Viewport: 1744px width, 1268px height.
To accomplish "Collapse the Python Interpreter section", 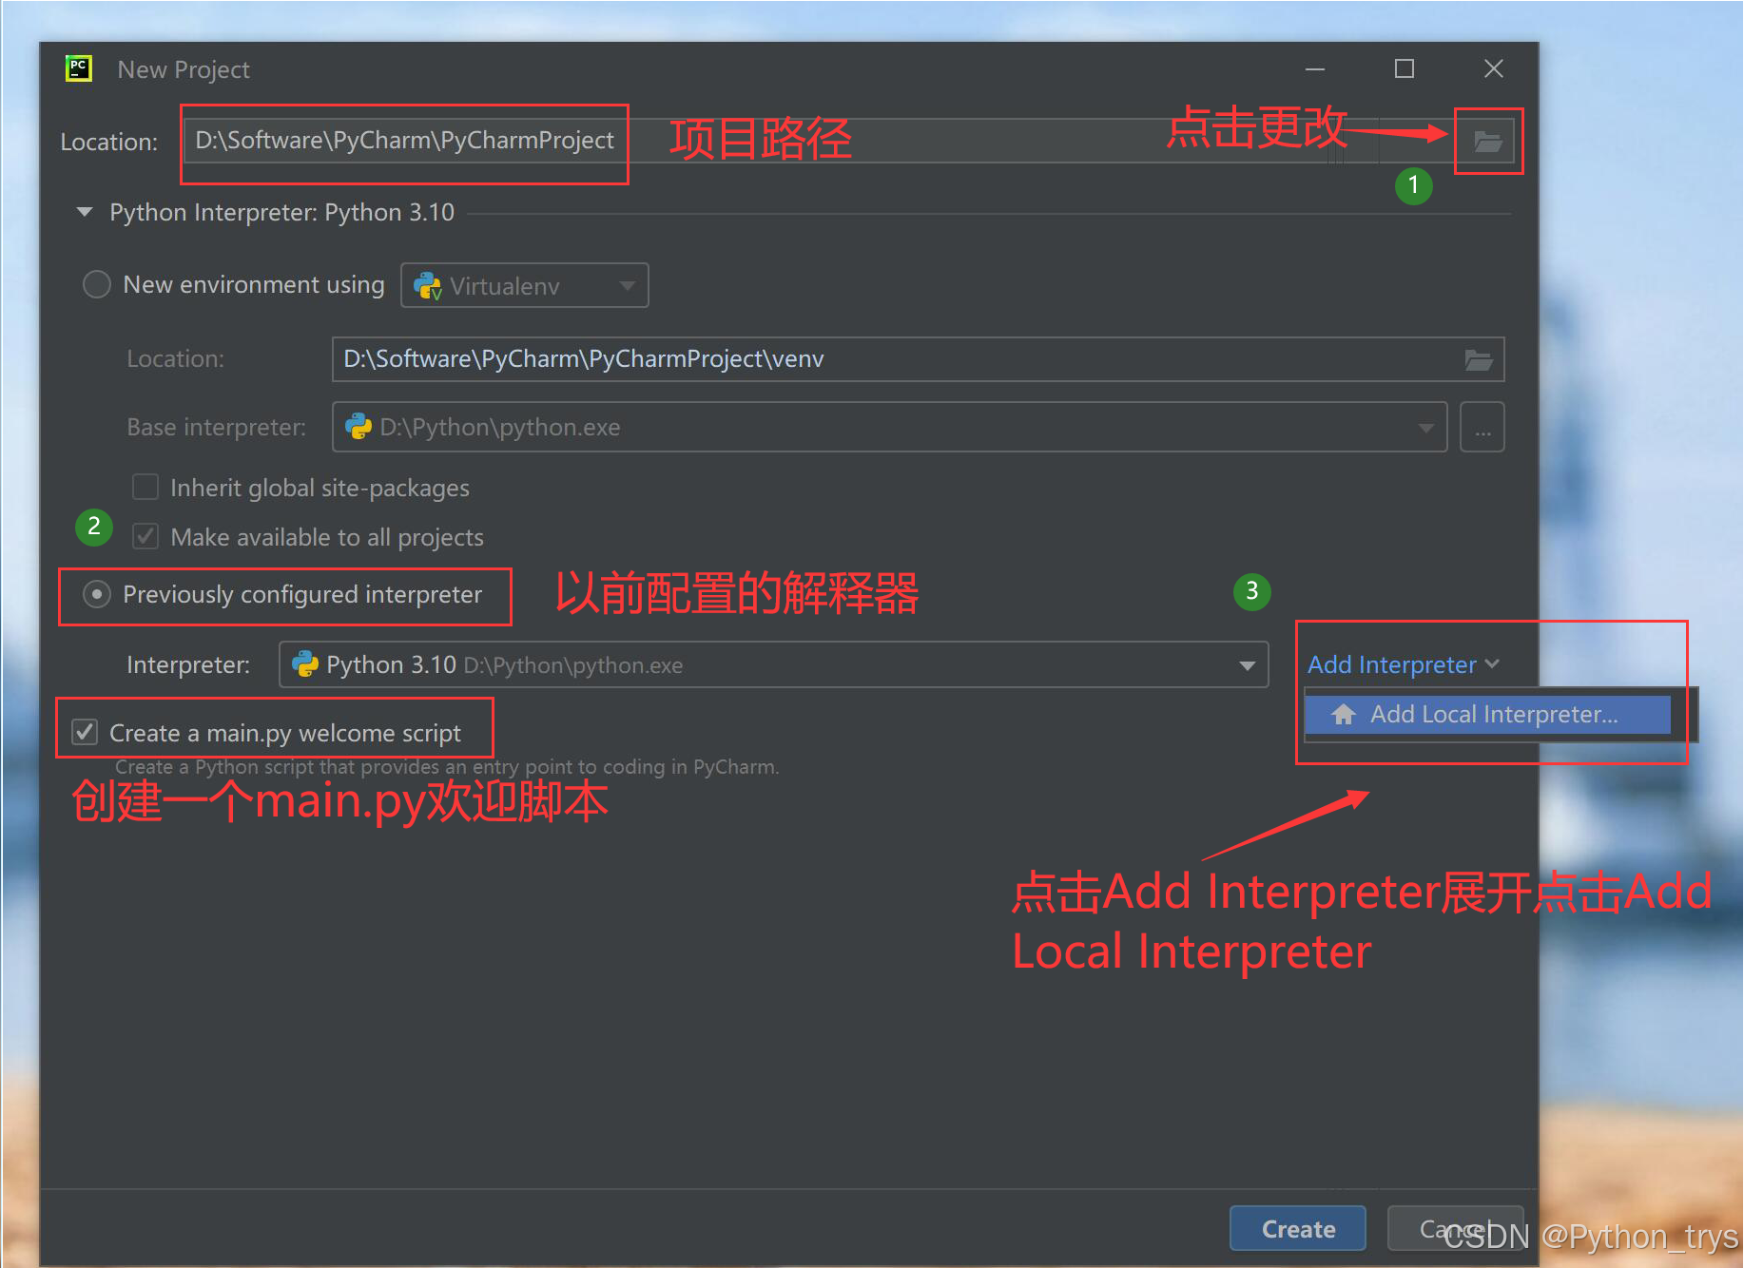I will pyautogui.click(x=85, y=212).
